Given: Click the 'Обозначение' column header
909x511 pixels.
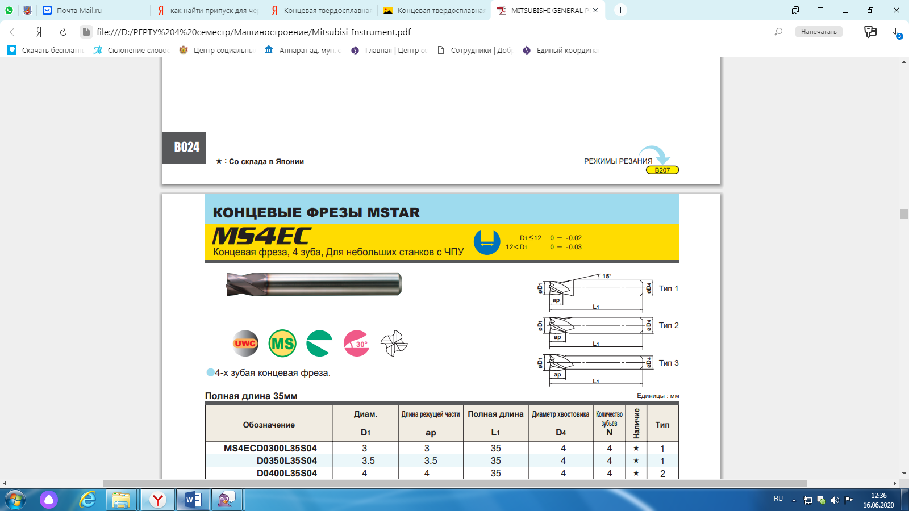Looking at the screenshot, I should tap(269, 424).
